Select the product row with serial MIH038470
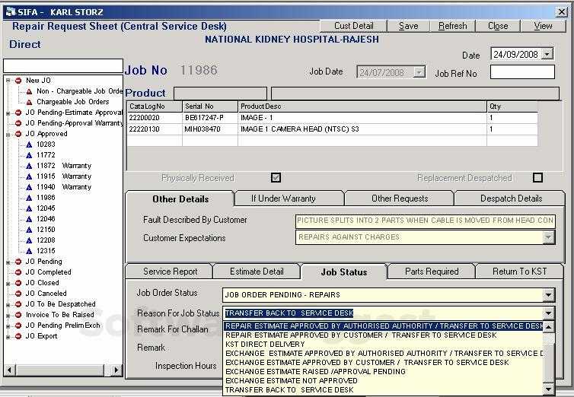The height and width of the screenshot is (397, 574). [x=332, y=129]
